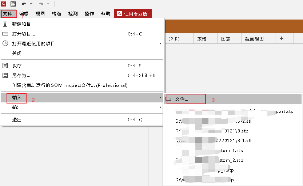Choose 打开项目... from the file menu
Image resolution: width=303 pixels, height=186 pixels.
[x=24, y=34]
